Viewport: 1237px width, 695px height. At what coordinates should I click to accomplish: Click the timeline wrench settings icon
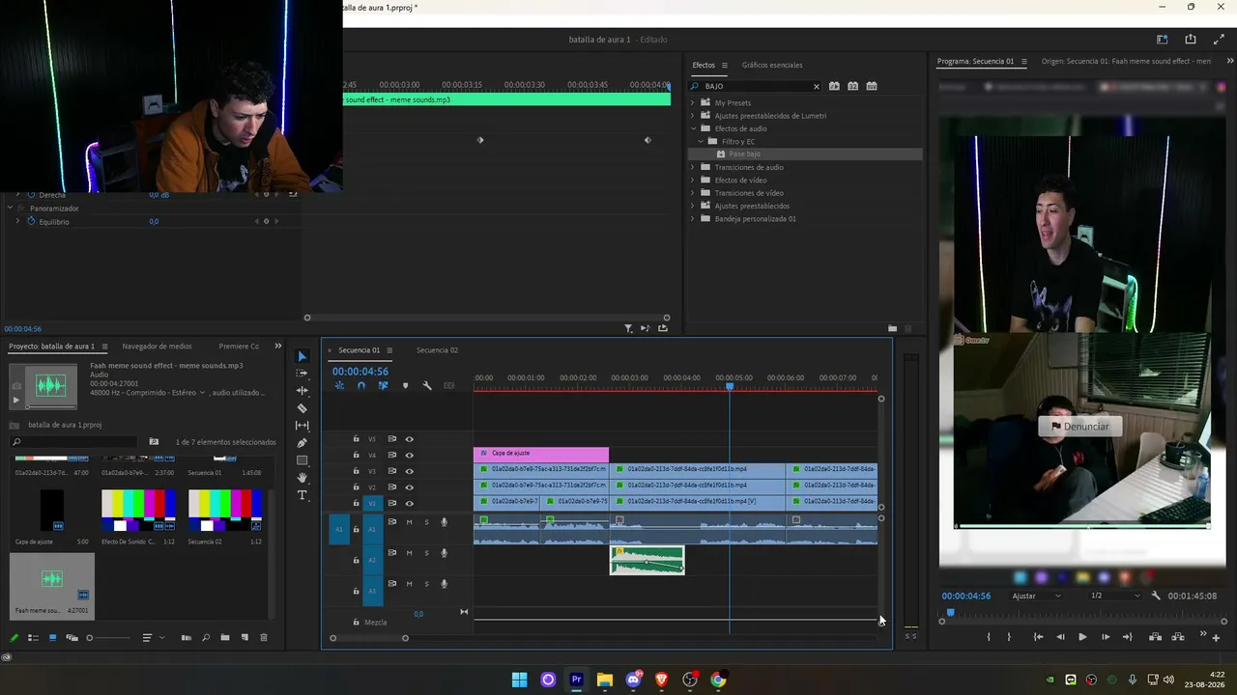coord(427,386)
